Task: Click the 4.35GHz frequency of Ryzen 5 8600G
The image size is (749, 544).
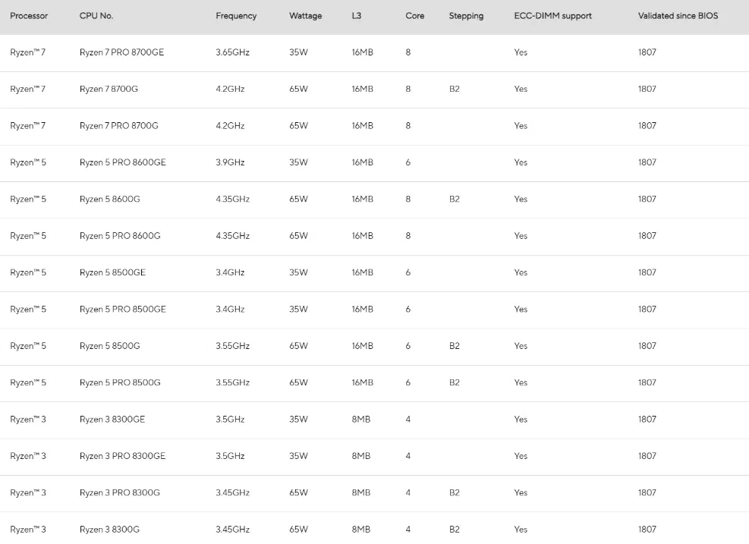Action: click(x=233, y=200)
